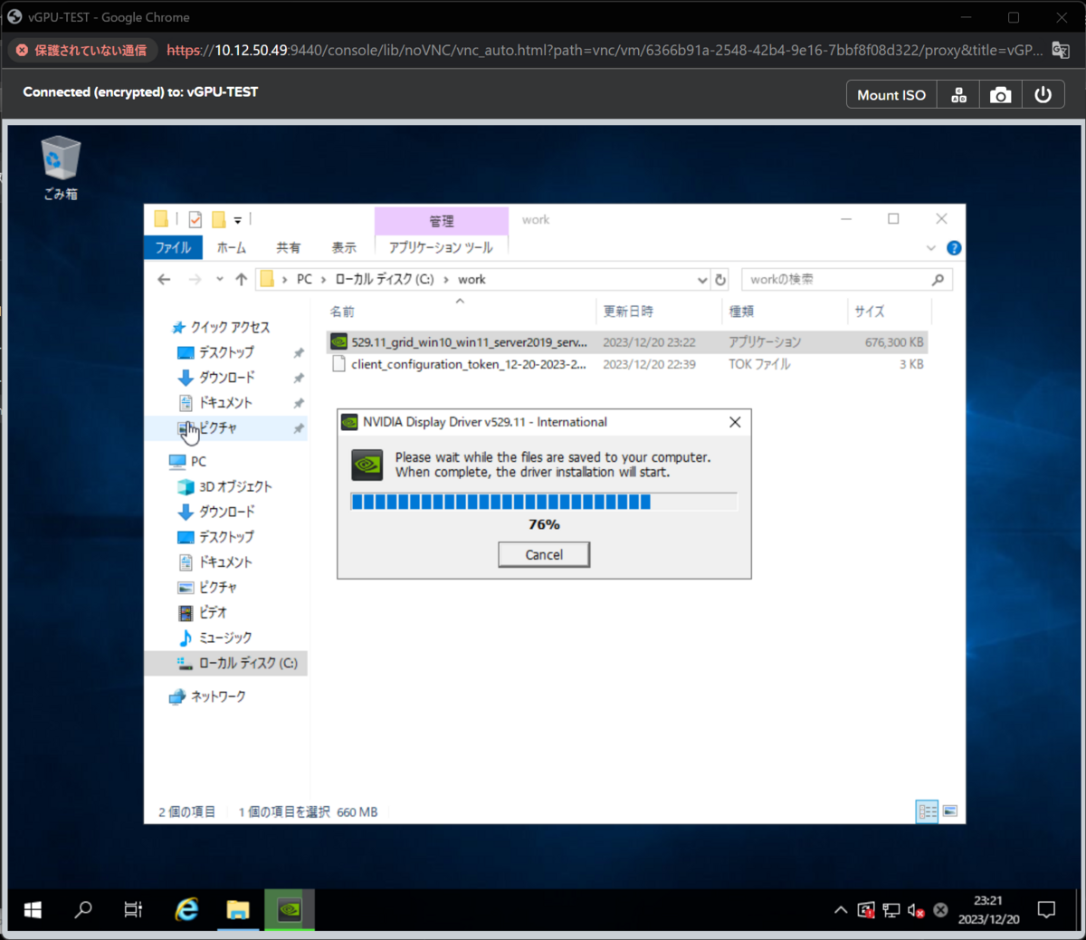Refresh the work folder view
This screenshot has width=1086, height=940.
tap(720, 280)
